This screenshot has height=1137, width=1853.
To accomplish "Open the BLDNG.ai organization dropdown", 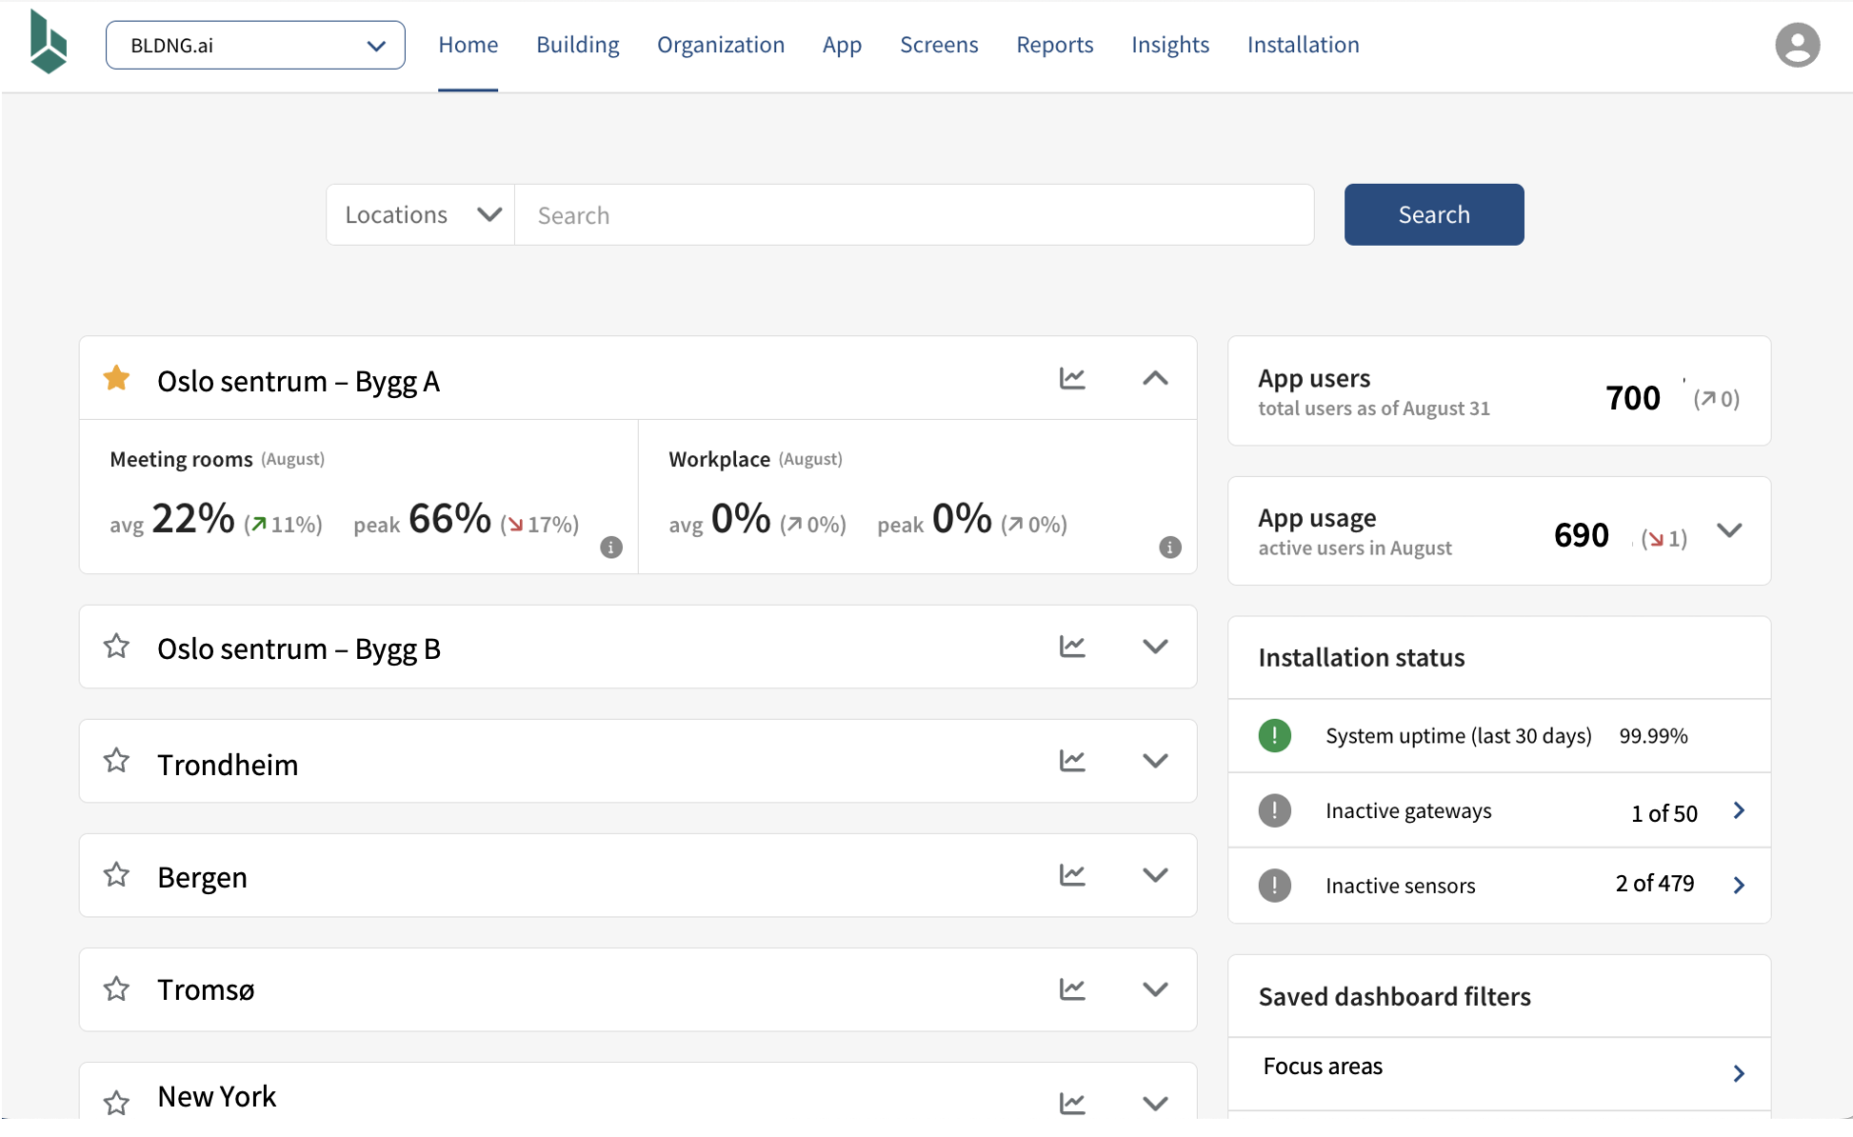I will [255, 45].
